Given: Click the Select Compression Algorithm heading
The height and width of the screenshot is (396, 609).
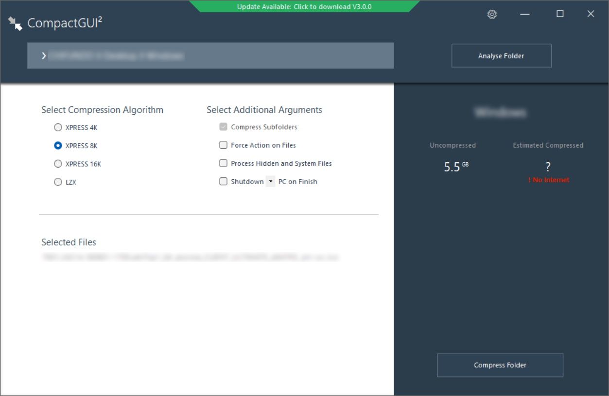Looking at the screenshot, I should (x=102, y=110).
